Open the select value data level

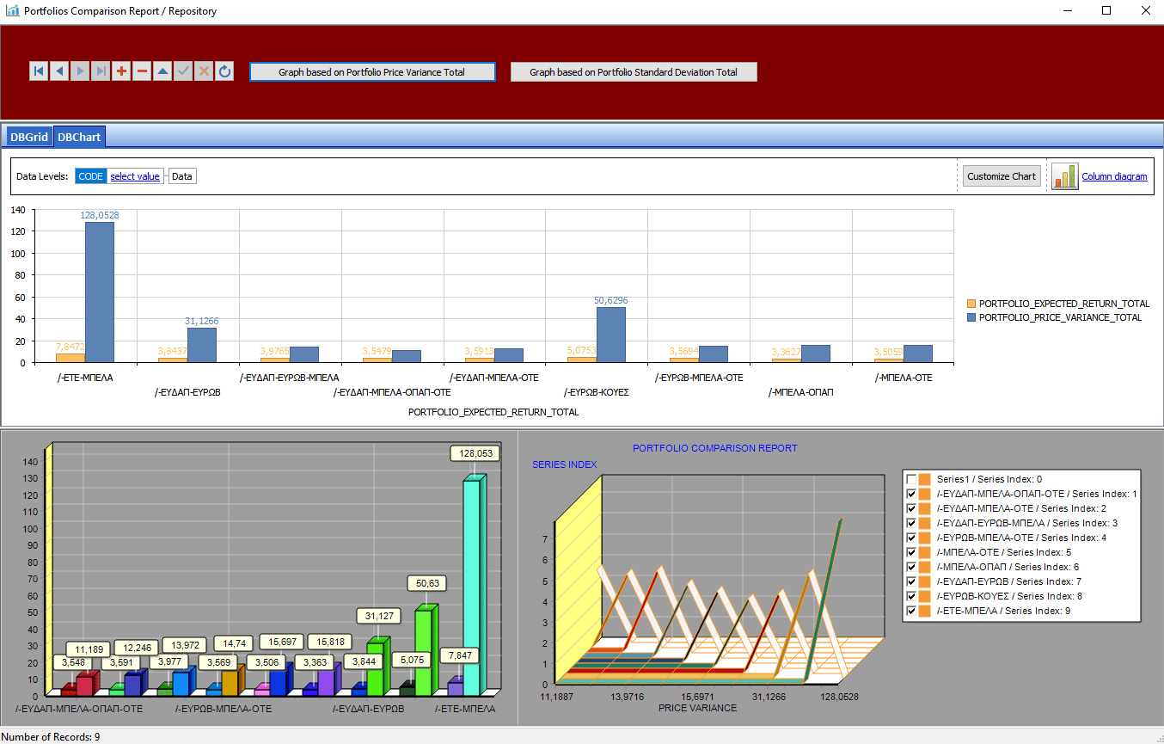click(135, 176)
